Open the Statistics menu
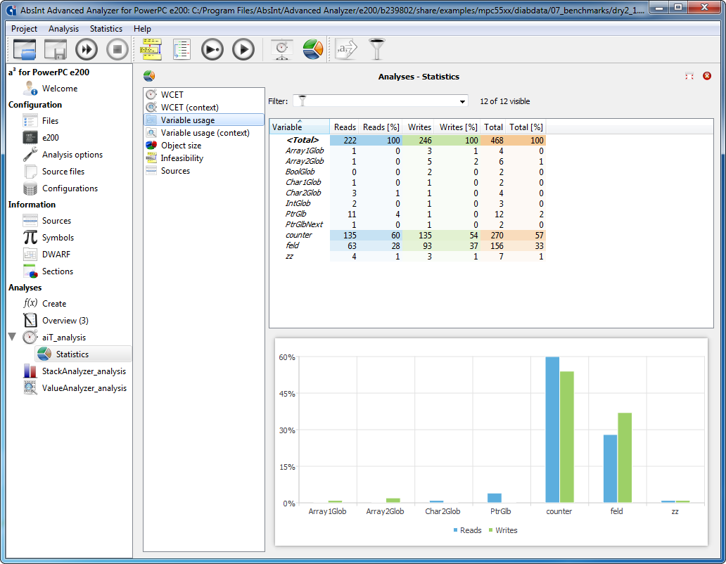This screenshot has height=564, width=726. click(106, 29)
